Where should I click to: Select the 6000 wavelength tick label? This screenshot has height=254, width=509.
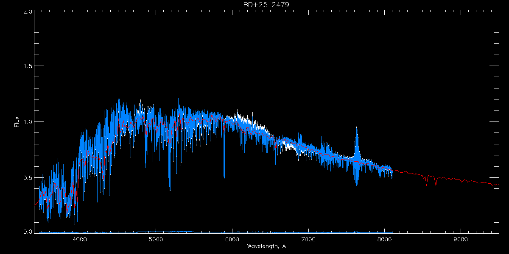232,239
